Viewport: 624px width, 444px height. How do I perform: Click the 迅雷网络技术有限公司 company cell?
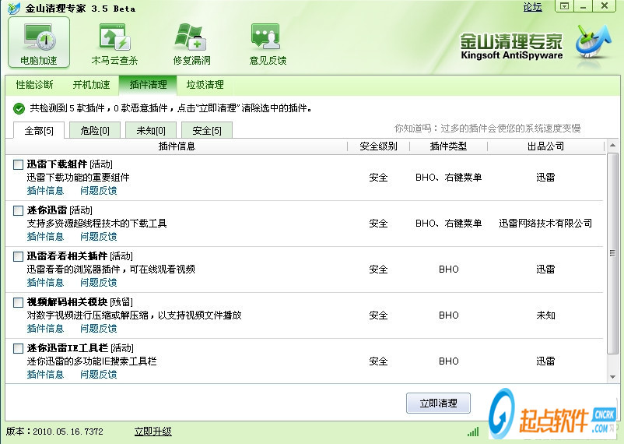545,224
